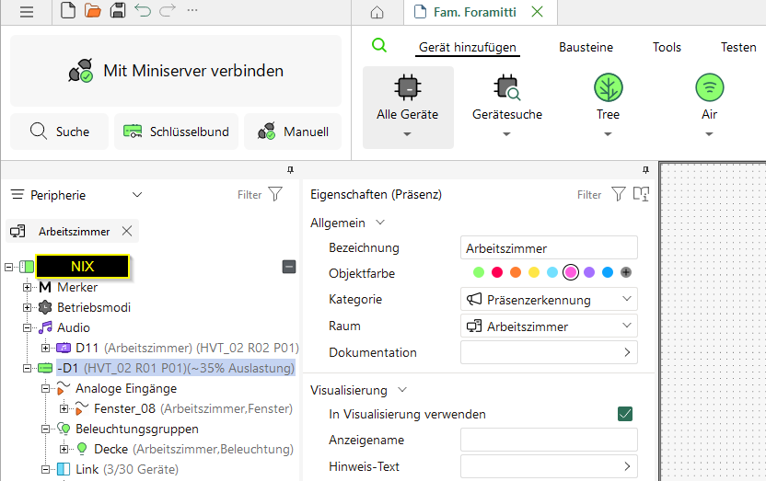Open the Raum Arbeitszimmer dropdown
766x481 pixels.
(x=549, y=326)
